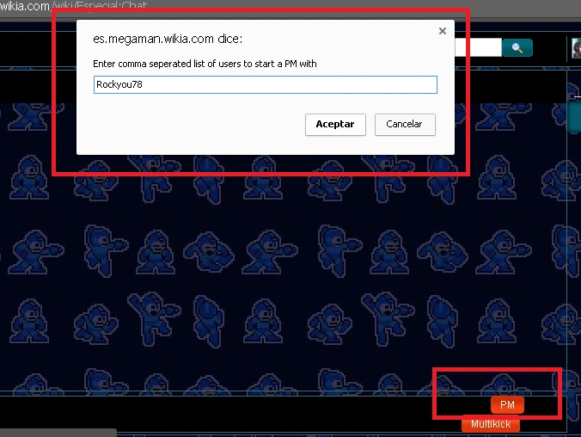581x437 pixels.
Task: Close the dialog with the X icon
Action: click(443, 31)
